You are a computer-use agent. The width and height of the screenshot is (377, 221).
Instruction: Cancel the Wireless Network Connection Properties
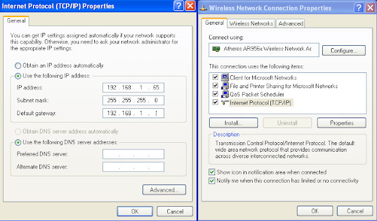pyautogui.click(x=355, y=211)
